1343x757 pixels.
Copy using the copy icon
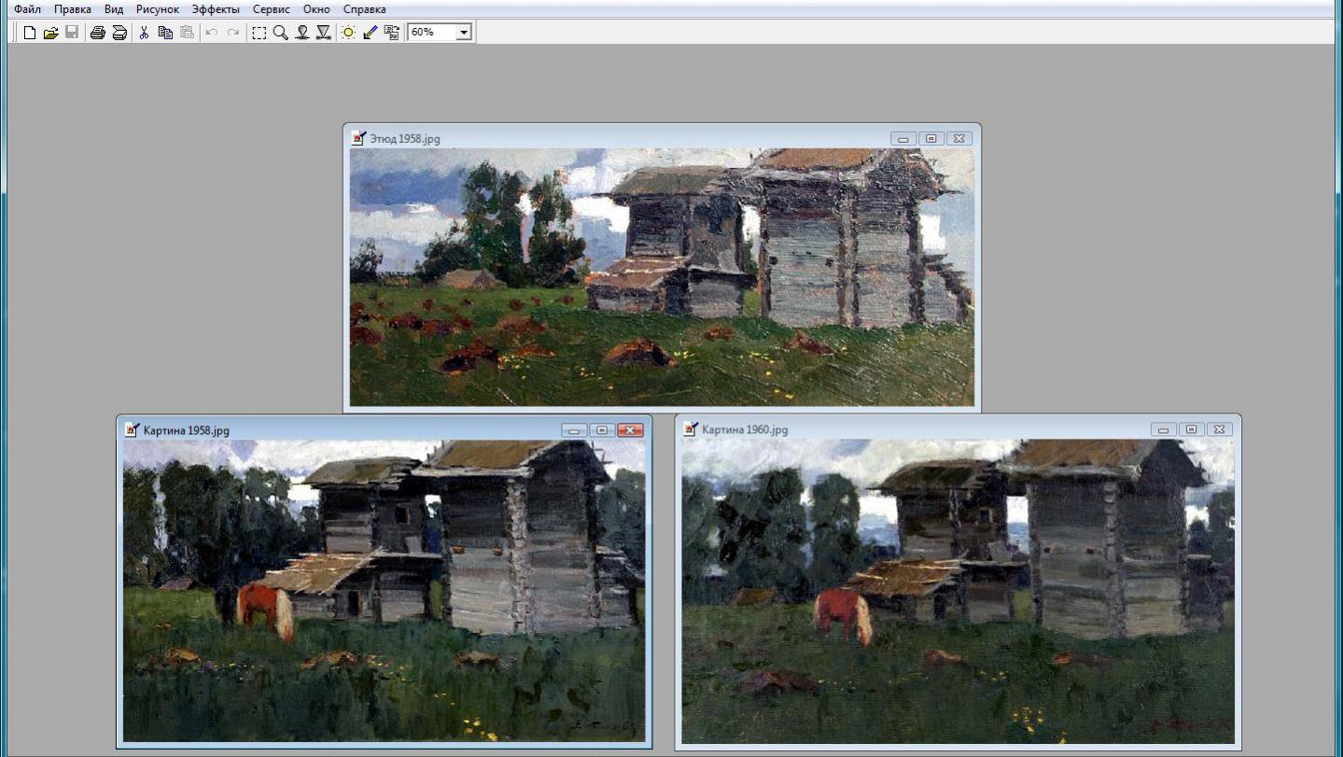click(x=165, y=33)
